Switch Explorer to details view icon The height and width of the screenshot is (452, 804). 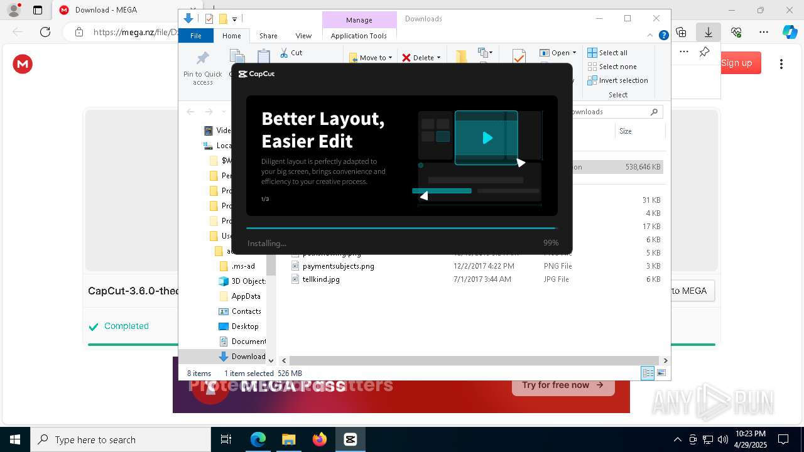tap(648, 373)
